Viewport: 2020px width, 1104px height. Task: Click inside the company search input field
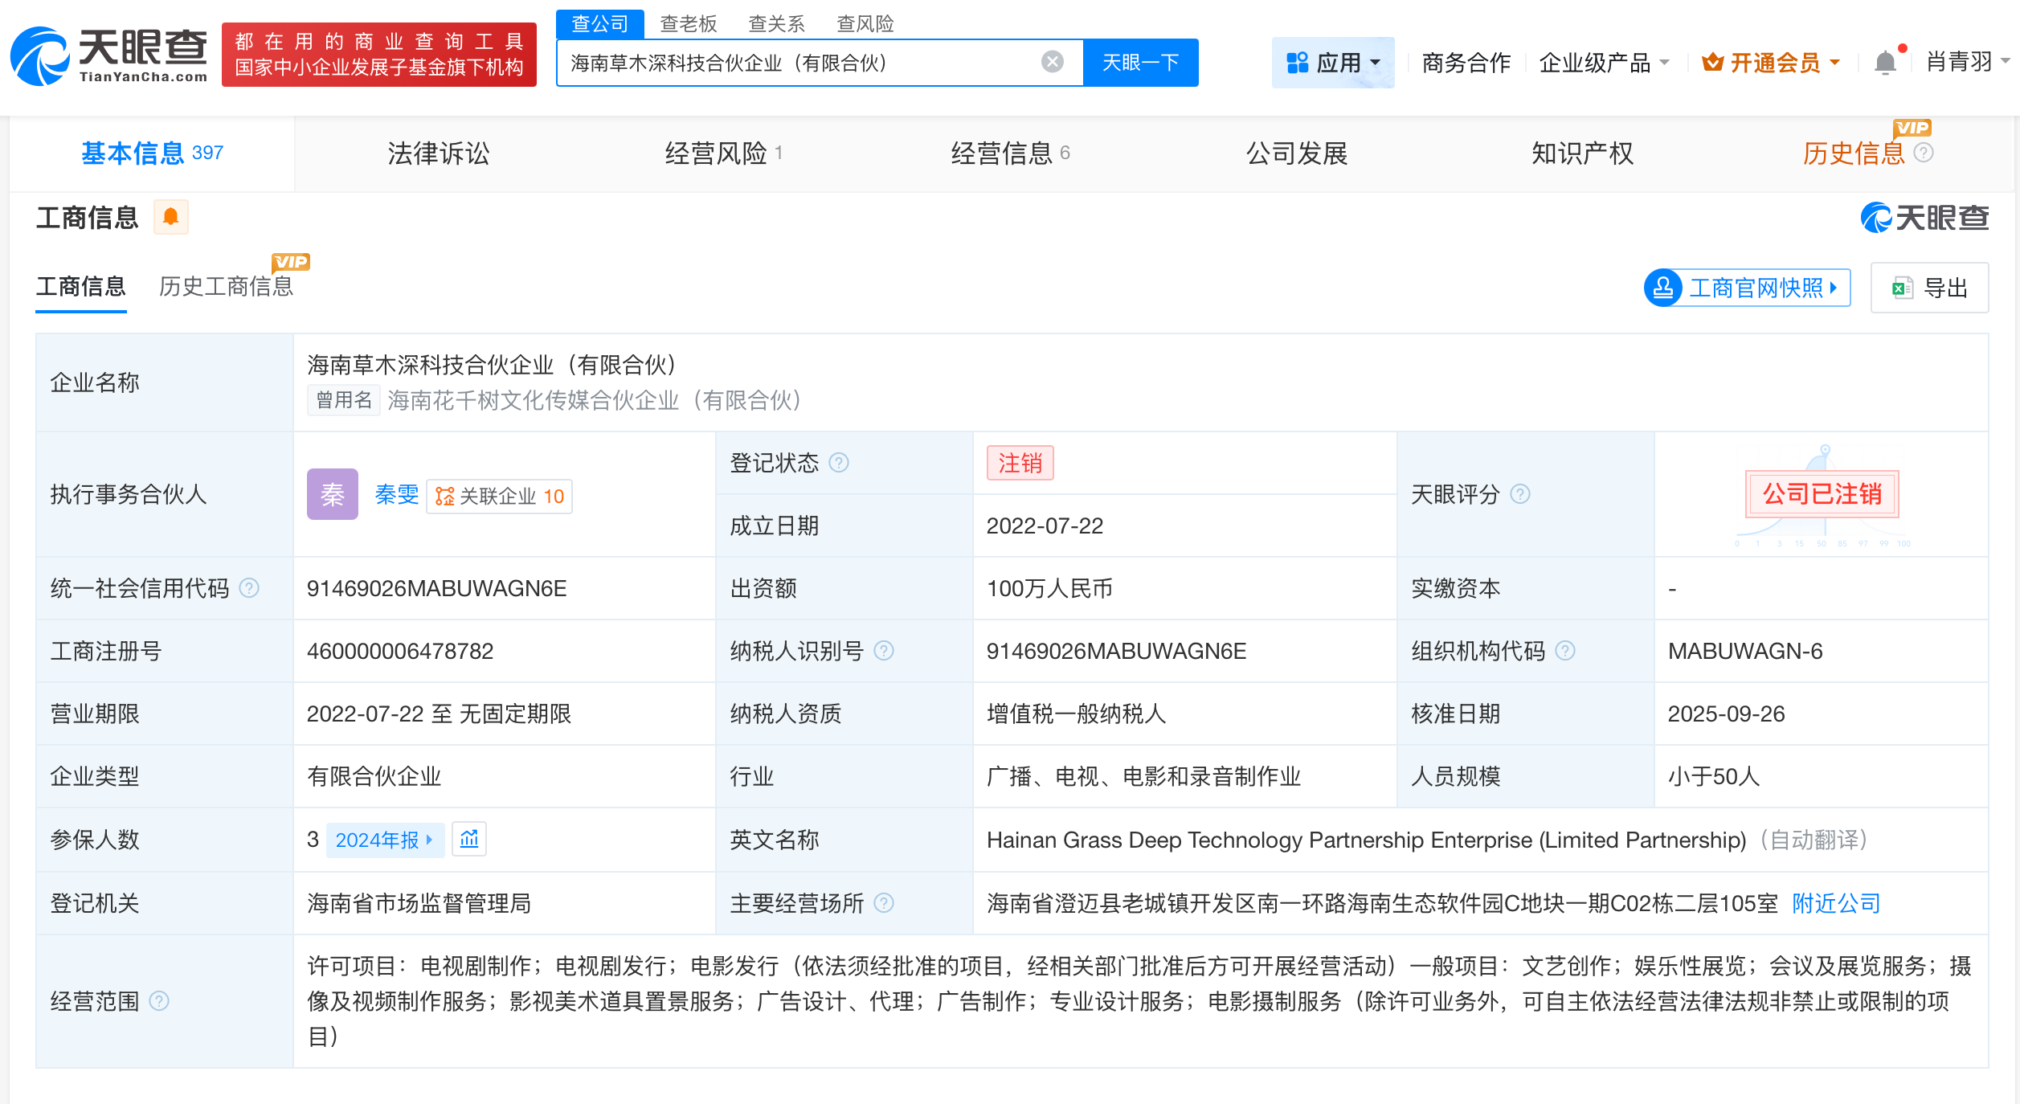[804, 61]
